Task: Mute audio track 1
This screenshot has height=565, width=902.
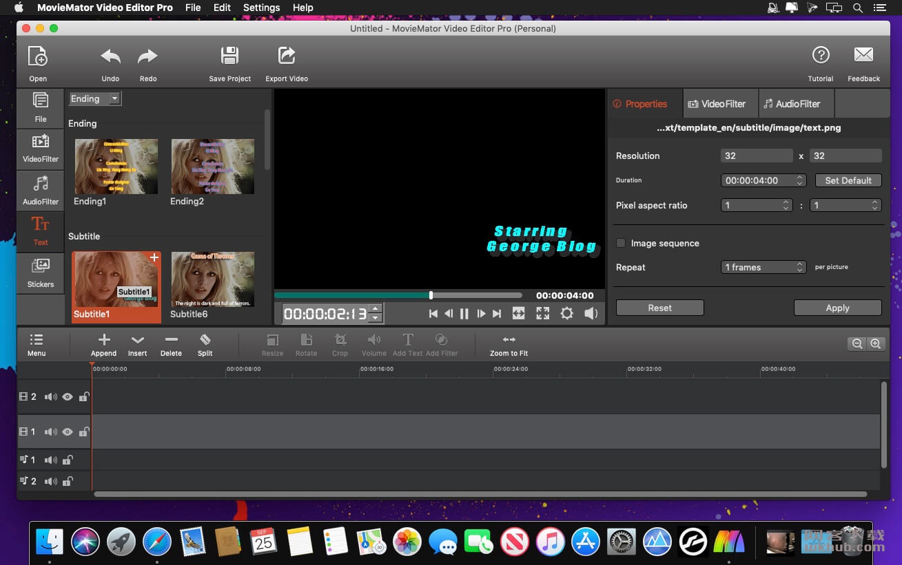Action: click(51, 460)
